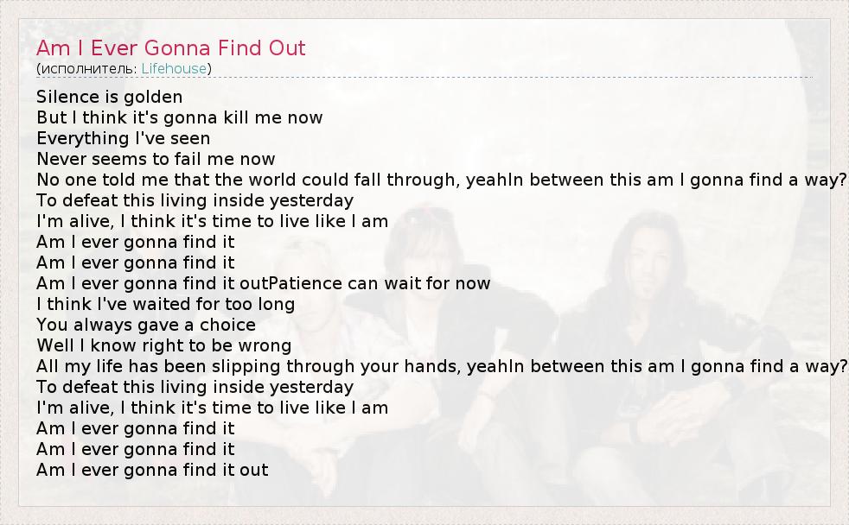Click the second 'I'm alive, I think it's time' line

[x=212, y=408]
